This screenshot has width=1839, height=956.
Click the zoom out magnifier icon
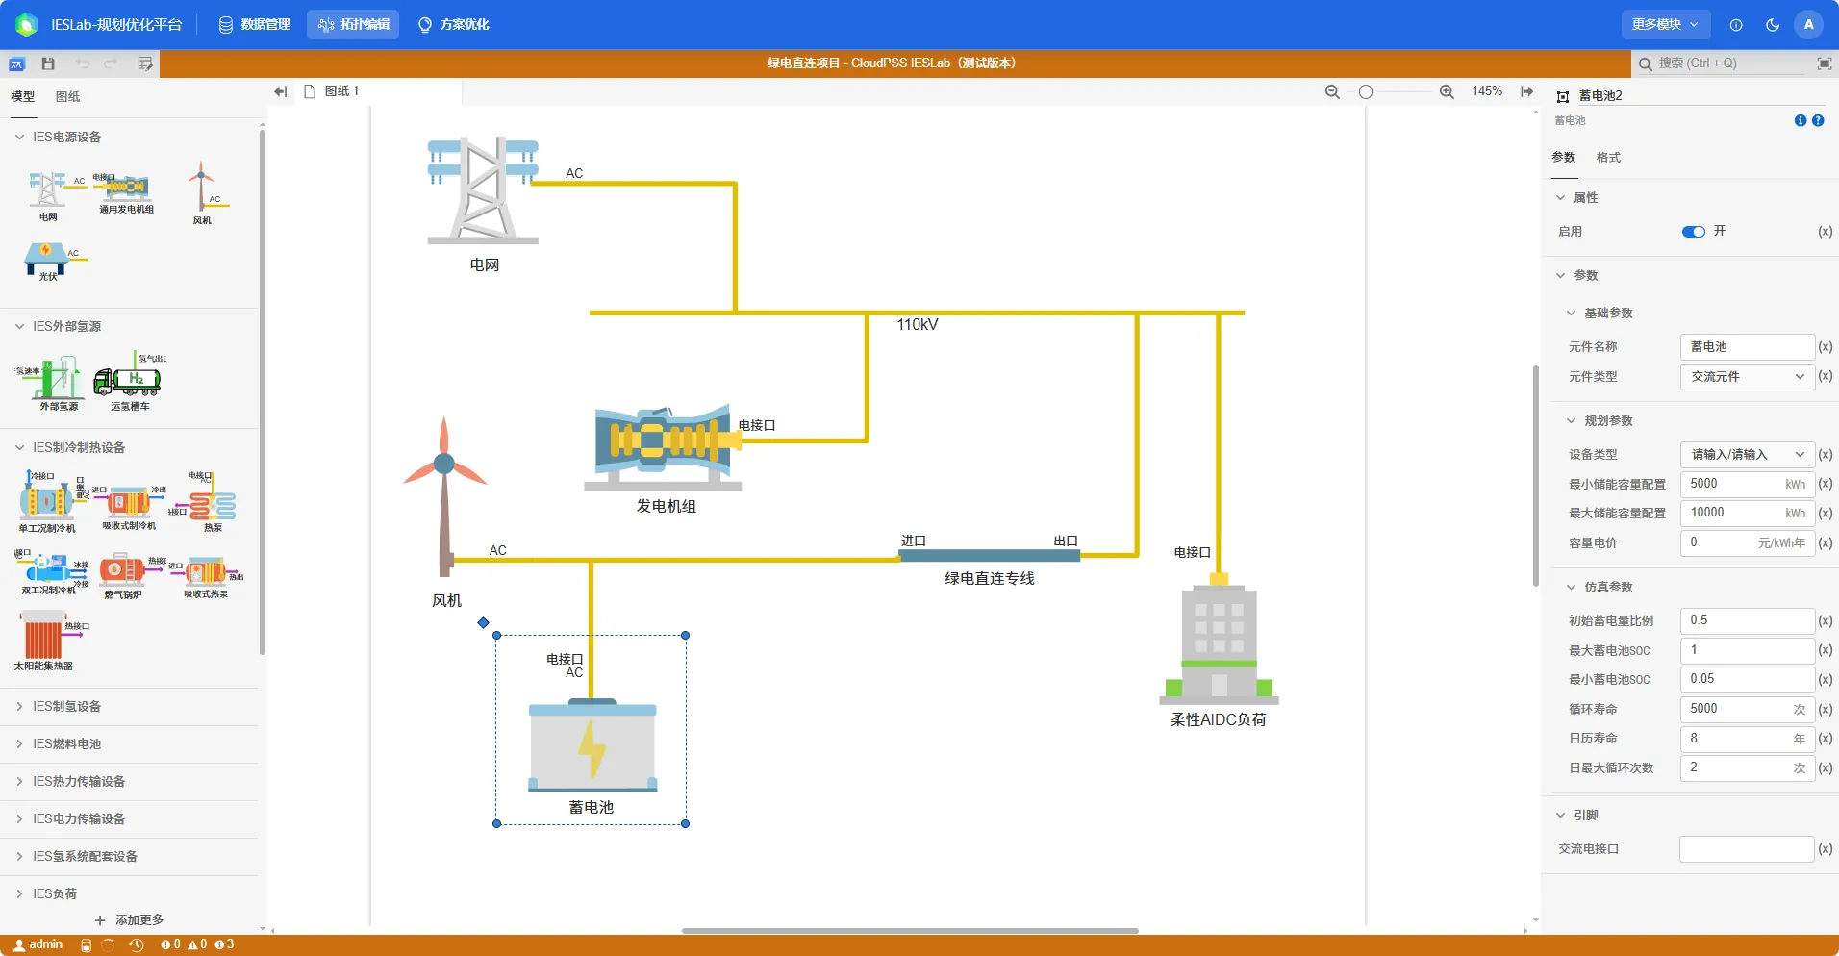(x=1332, y=91)
